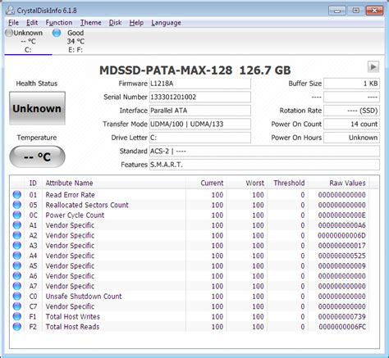
Task: Select the Good E: F: drive status icon
Action: pyautogui.click(x=57, y=33)
